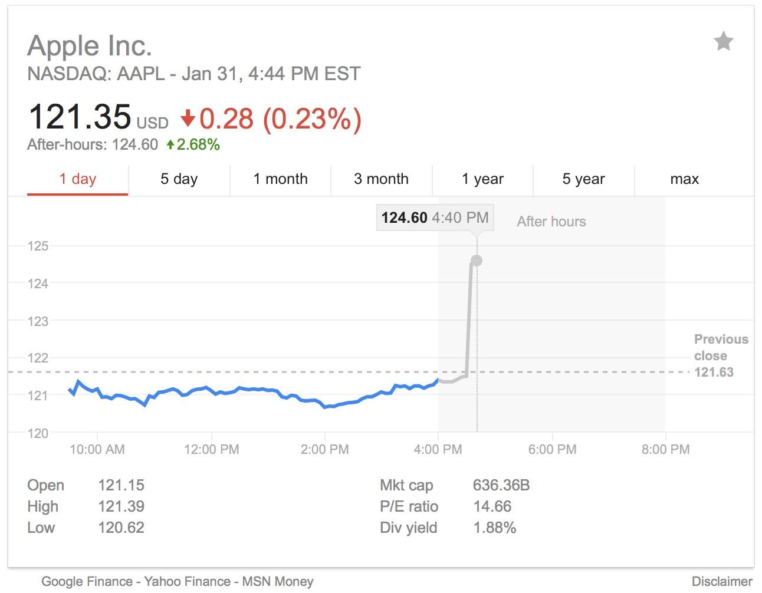Open the MSN Money link
Screen dimensions: 762x593
tap(278, 582)
